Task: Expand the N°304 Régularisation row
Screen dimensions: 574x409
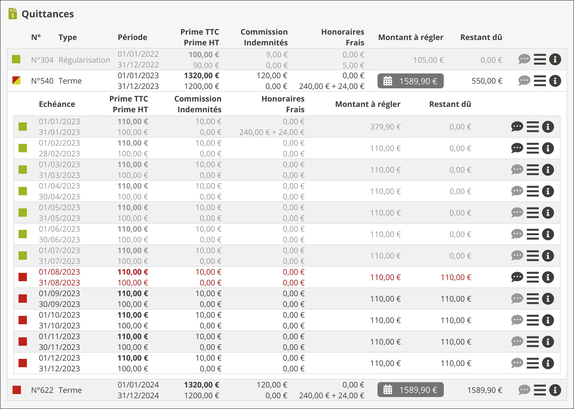Action: coord(84,60)
